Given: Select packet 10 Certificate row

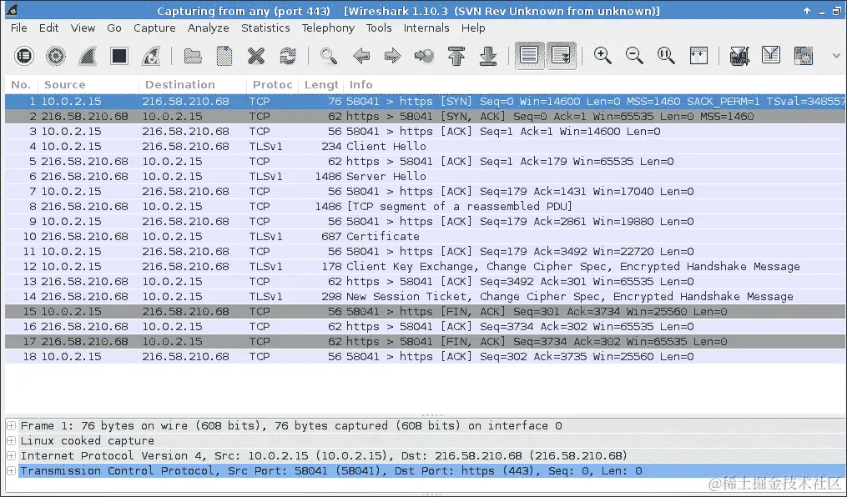Looking at the screenshot, I should tap(425, 236).
